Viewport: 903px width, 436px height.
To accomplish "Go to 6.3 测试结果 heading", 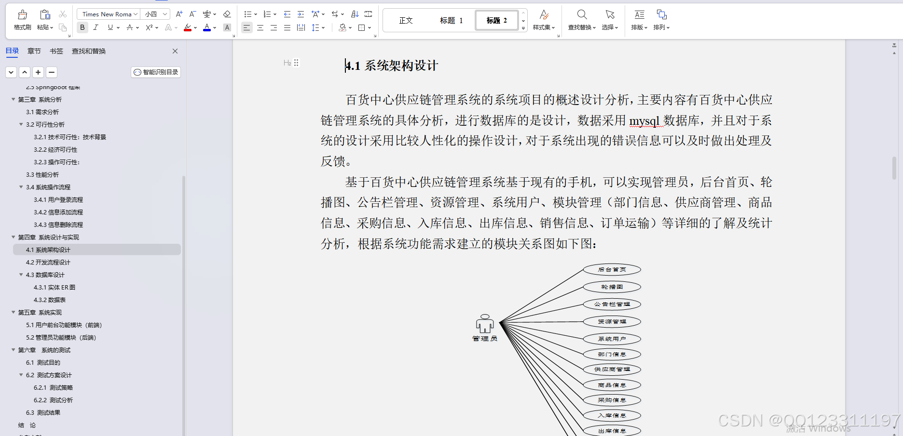I will click(x=43, y=412).
